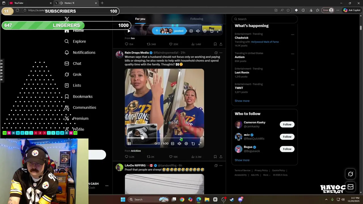363x204 pixels.
Task: Open more options for Autism trend
Action: (x=293, y=54)
